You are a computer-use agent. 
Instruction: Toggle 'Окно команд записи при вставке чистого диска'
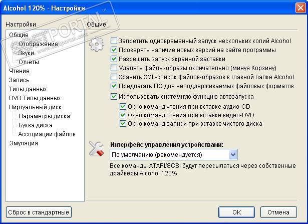pyautogui.click(x=123, y=124)
